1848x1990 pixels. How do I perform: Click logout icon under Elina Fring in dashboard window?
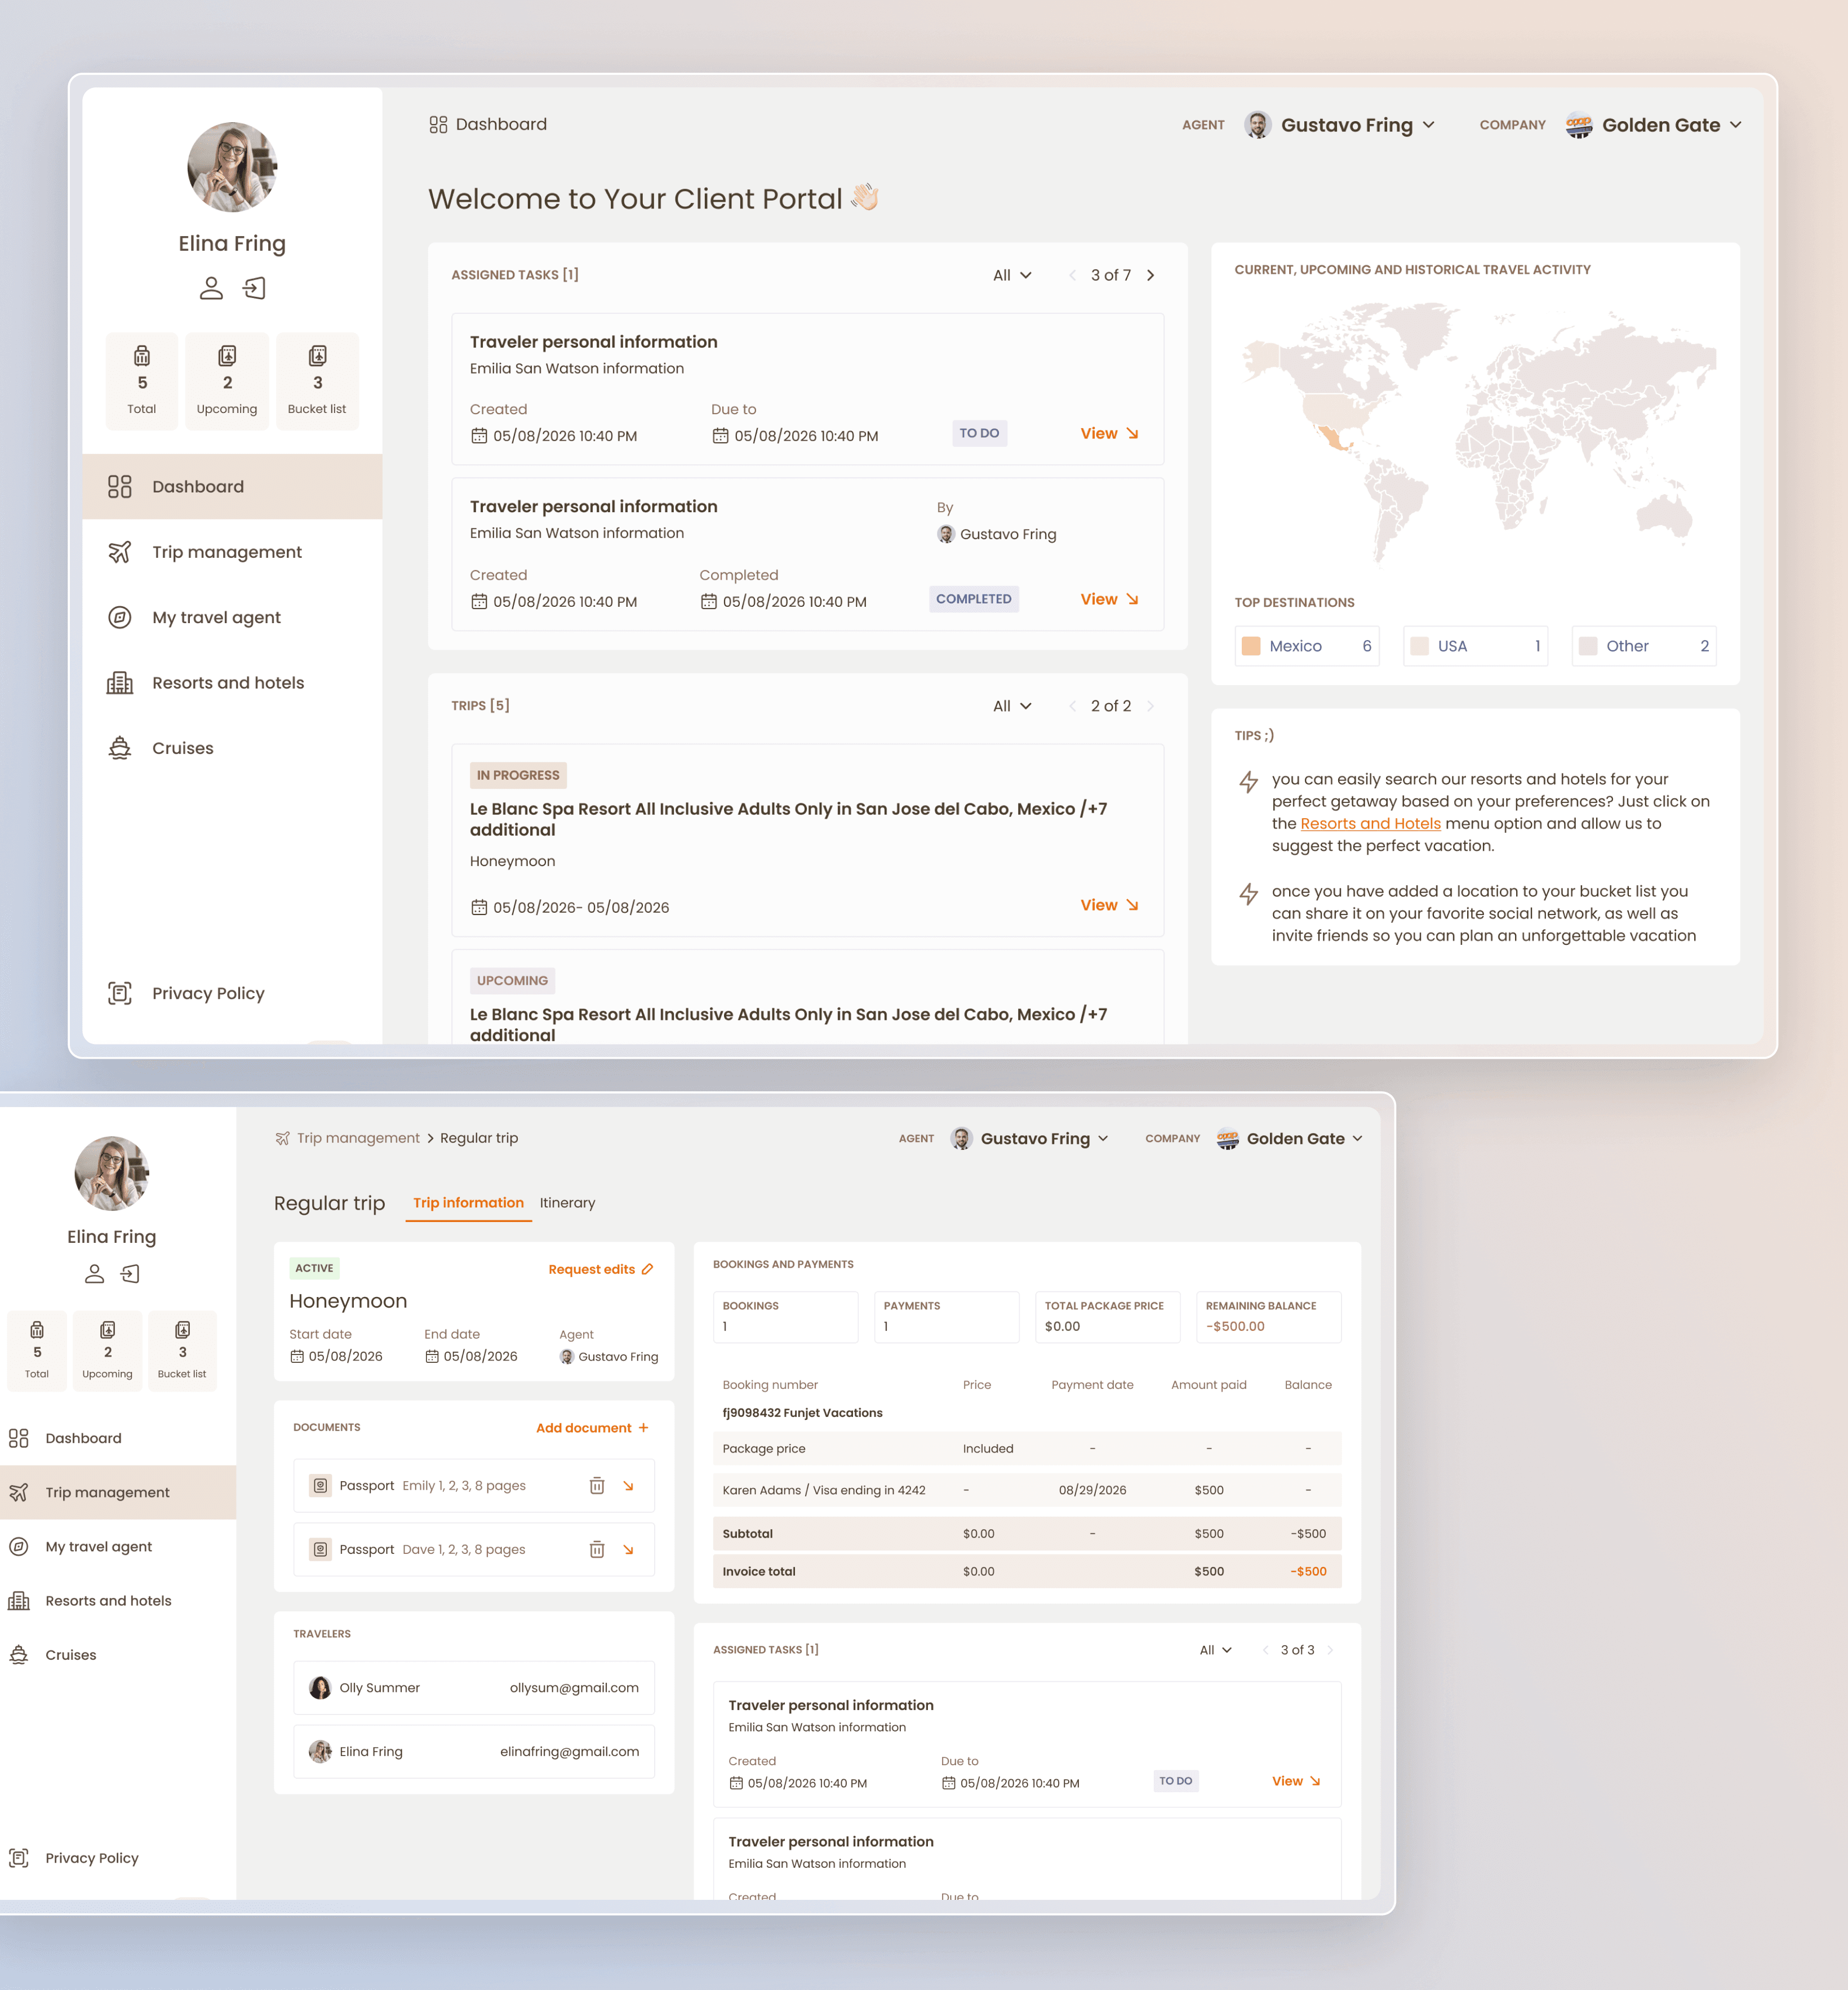[x=254, y=289]
